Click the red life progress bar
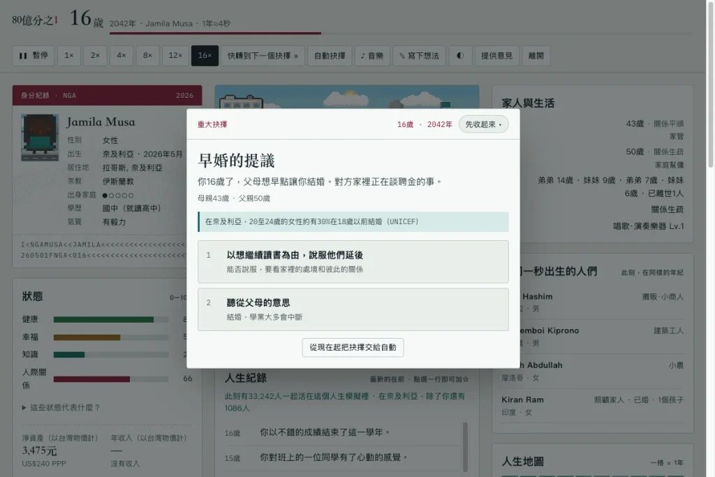Screen dimensions: 715x477 215,34
